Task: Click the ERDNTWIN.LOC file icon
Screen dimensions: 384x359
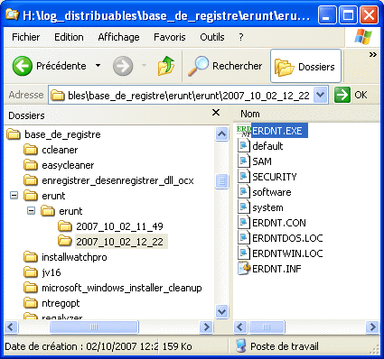Action: tap(244, 253)
